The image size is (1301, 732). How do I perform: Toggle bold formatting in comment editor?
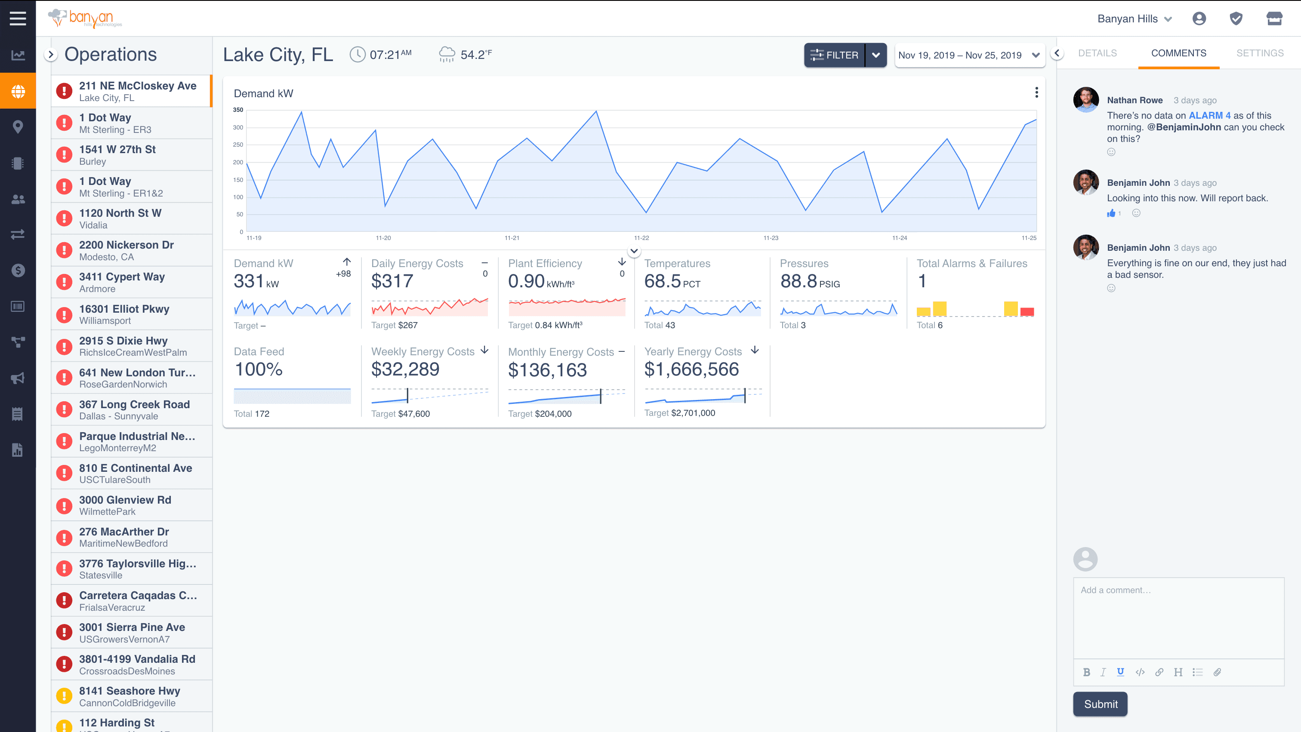coord(1086,672)
